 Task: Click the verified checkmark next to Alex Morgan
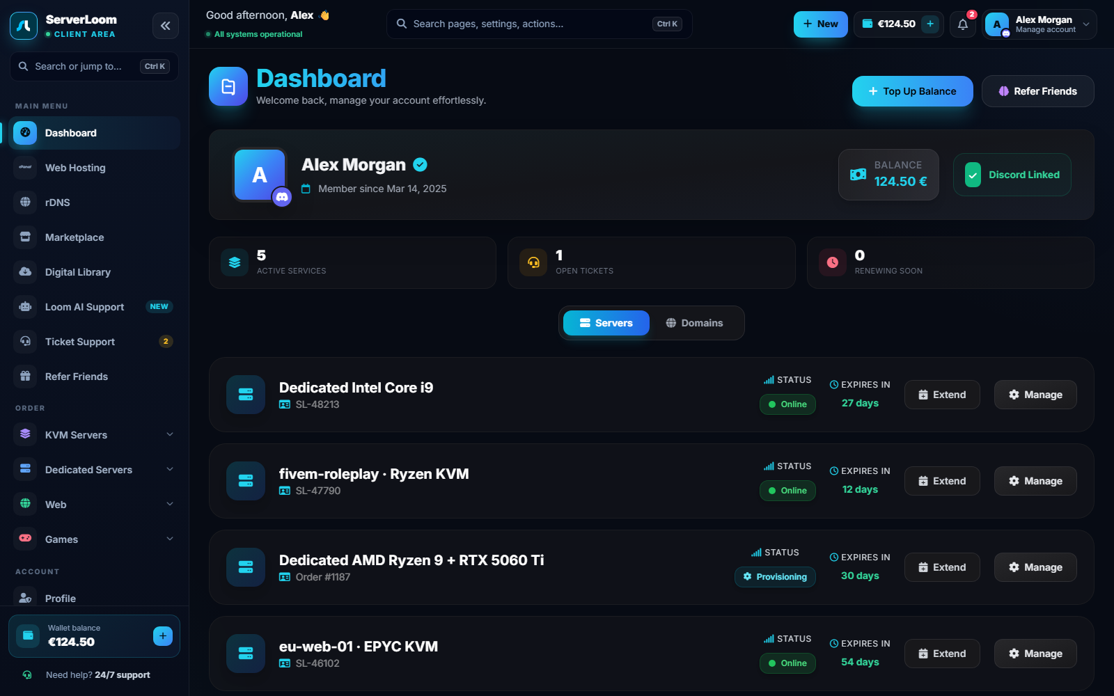[420, 164]
